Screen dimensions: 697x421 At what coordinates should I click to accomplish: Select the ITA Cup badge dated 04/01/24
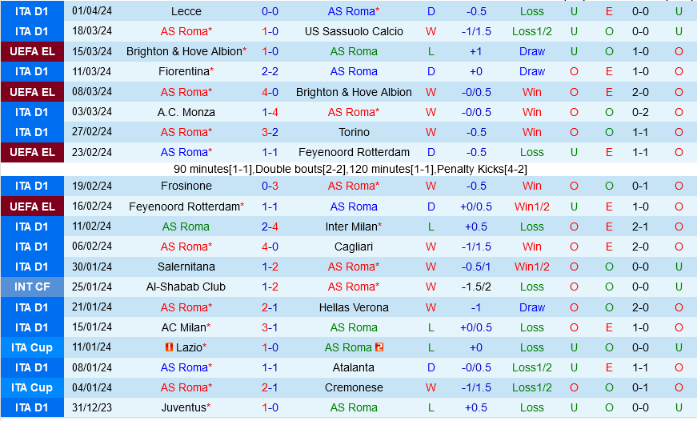pyautogui.click(x=32, y=387)
